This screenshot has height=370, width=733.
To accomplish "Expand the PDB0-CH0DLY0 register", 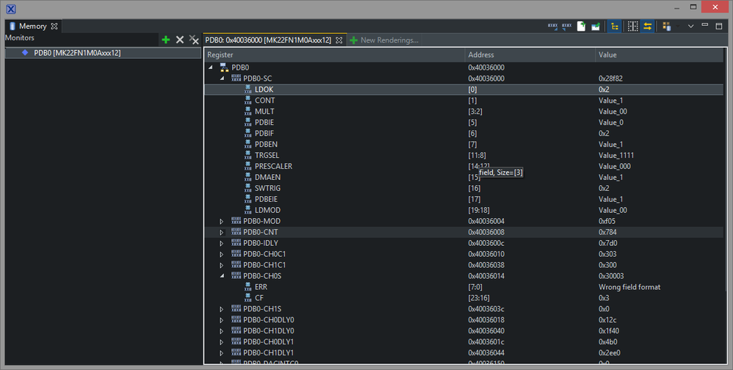I will (x=222, y=320).
